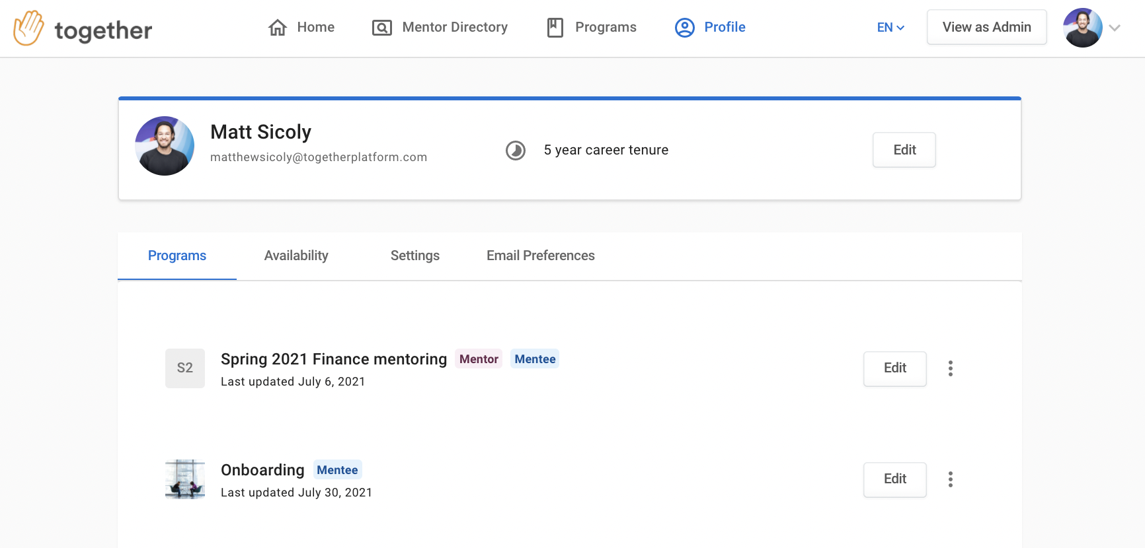The image size is (1145, 548).
Task: Go to Home page
Action: [301, 27]
